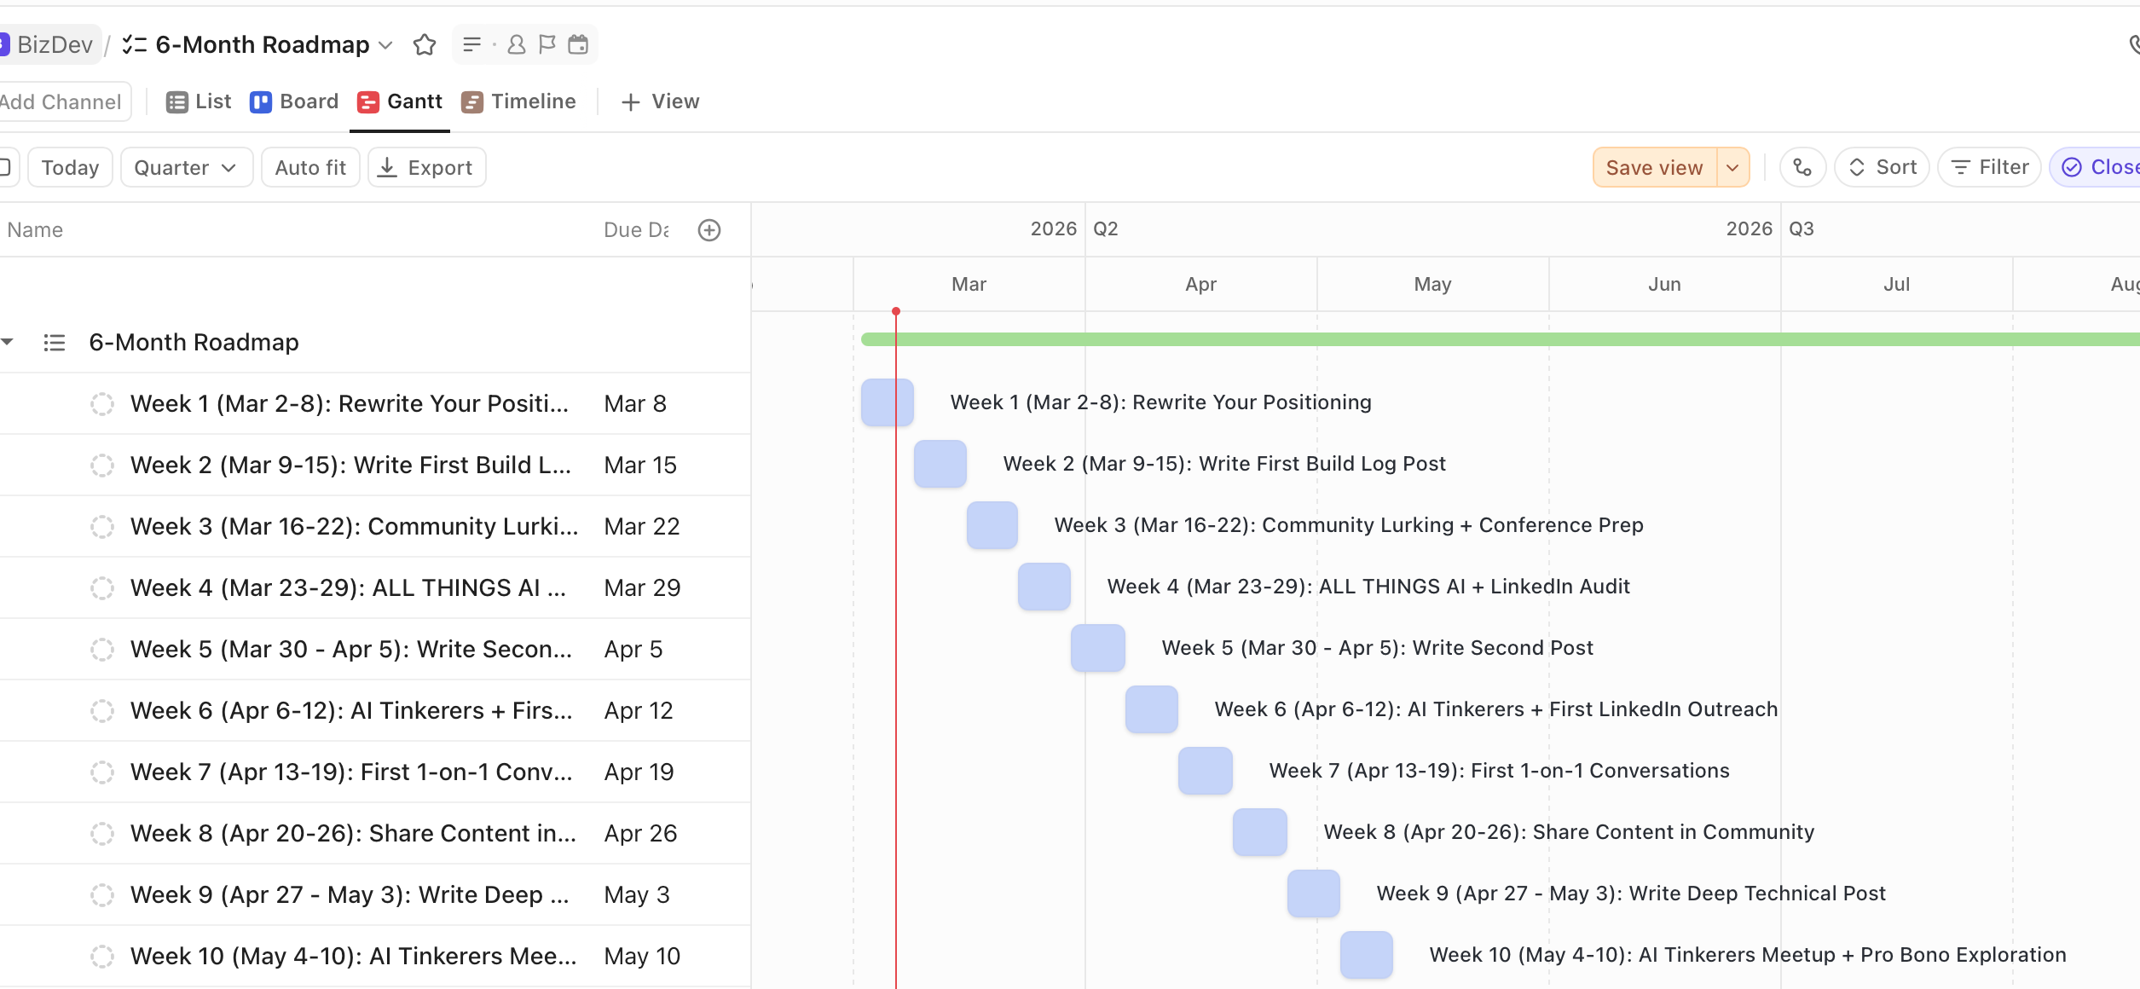The image size is (2140, 989).
Task: Click the calendar icon in header
Action: (x=578, y=44)
